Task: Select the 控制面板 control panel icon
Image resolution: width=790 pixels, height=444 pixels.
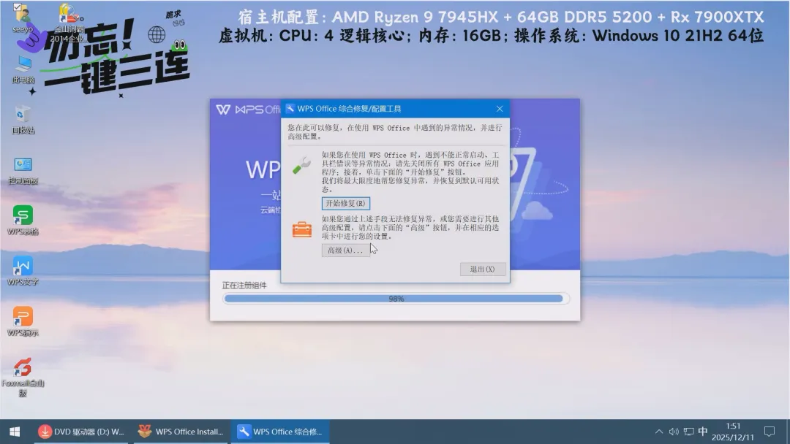Action: (x=23, y=170)
